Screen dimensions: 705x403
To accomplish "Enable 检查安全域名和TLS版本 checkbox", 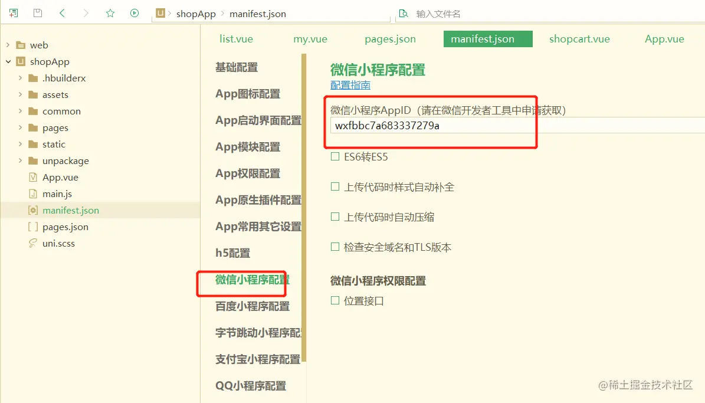I will [x=335, y=247].
